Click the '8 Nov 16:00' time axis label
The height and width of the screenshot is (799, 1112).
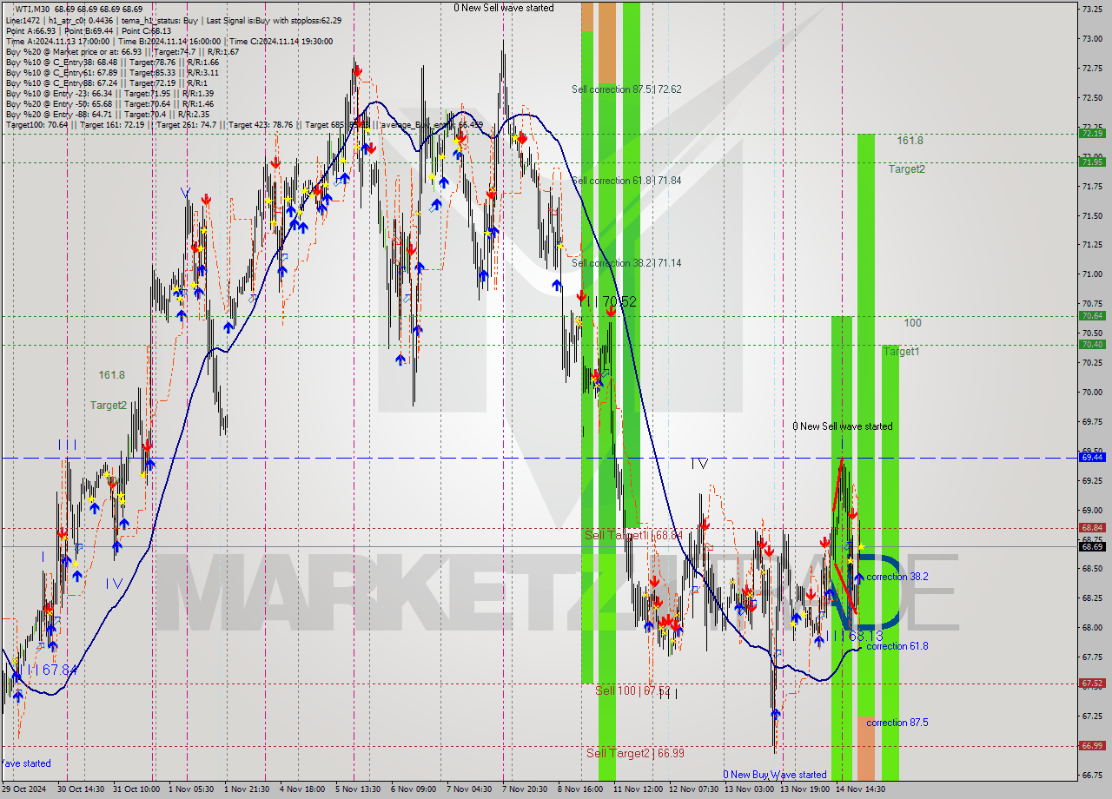coord(579,789)
